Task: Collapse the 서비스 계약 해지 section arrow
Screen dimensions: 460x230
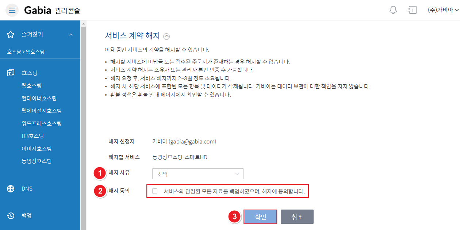Action: 166,36
